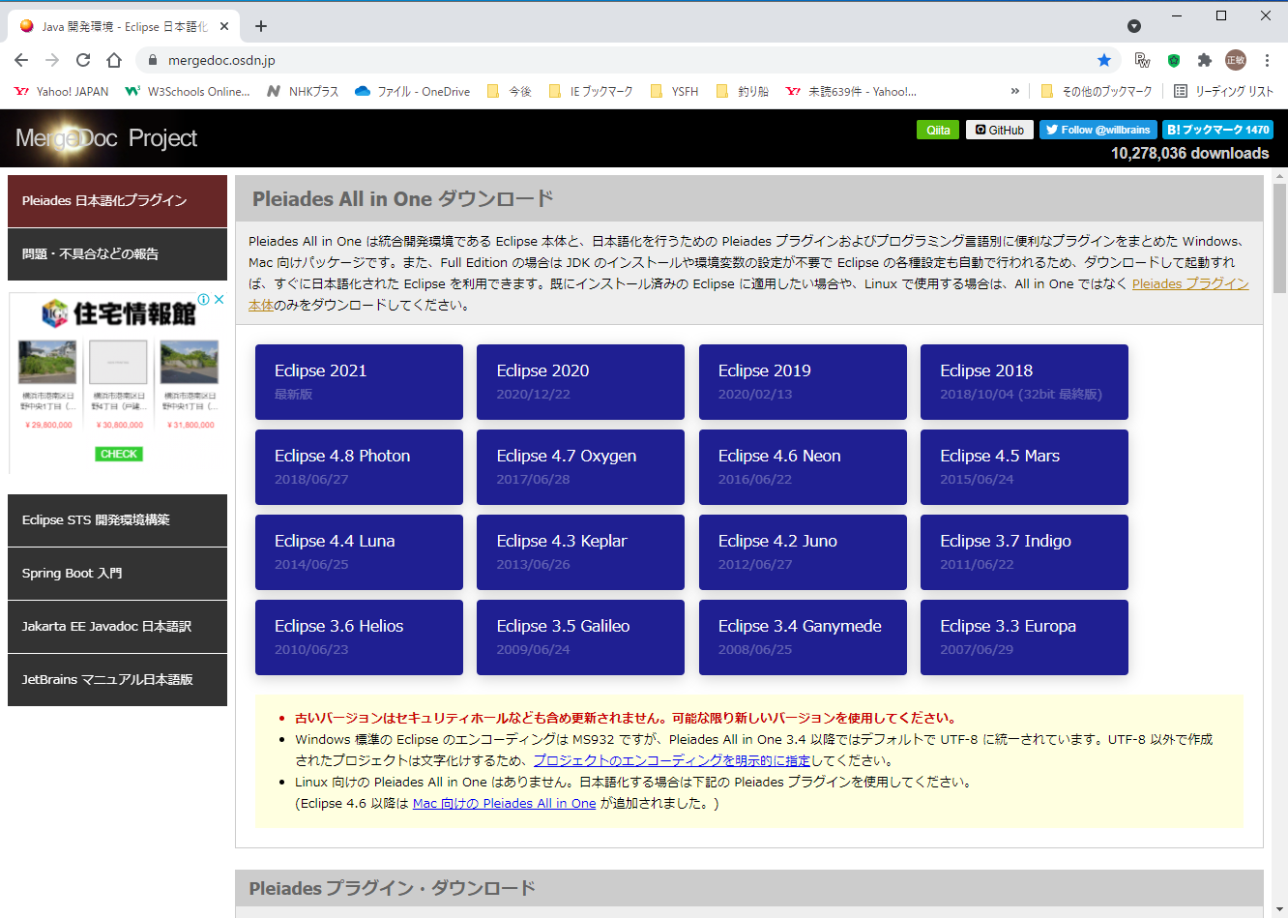Click Follow @willbrains Twitter button
Image resolution: width=1288 pixels, height=918 pixels.
click(x=1098, y=130)
